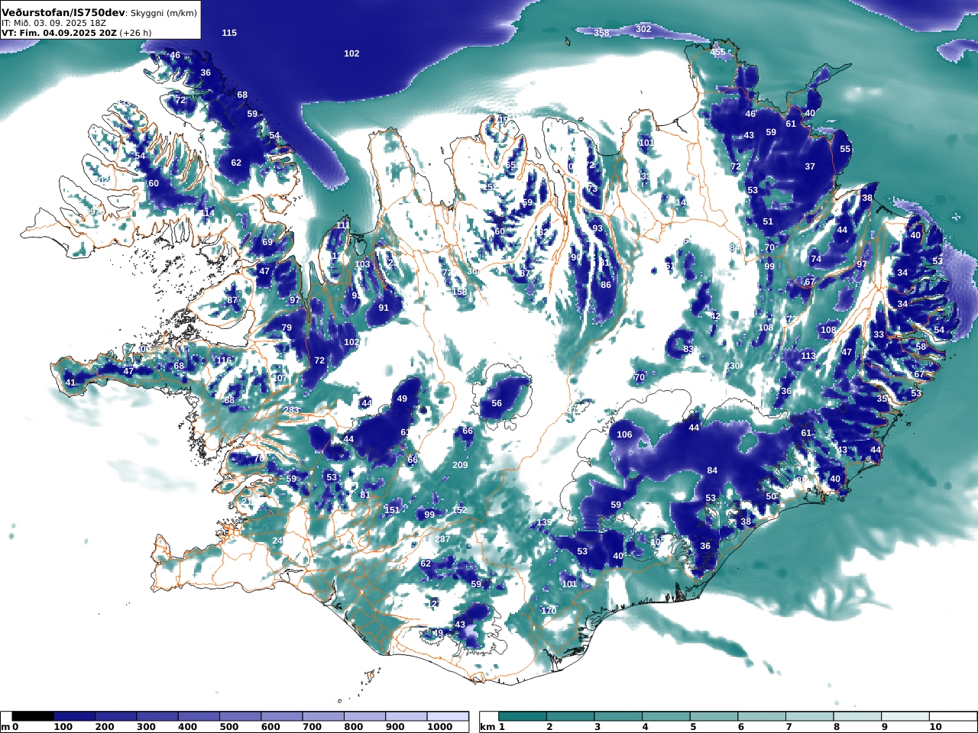The width and height of the screenshot is (978, 733).
Task: Click the dark teal legend swatch between km 1 and 2
Action: click(x=523, y=716)
